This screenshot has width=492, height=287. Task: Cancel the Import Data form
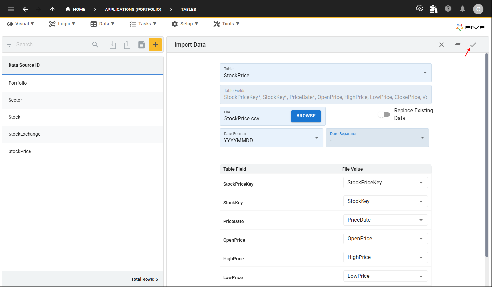(442, 45)
